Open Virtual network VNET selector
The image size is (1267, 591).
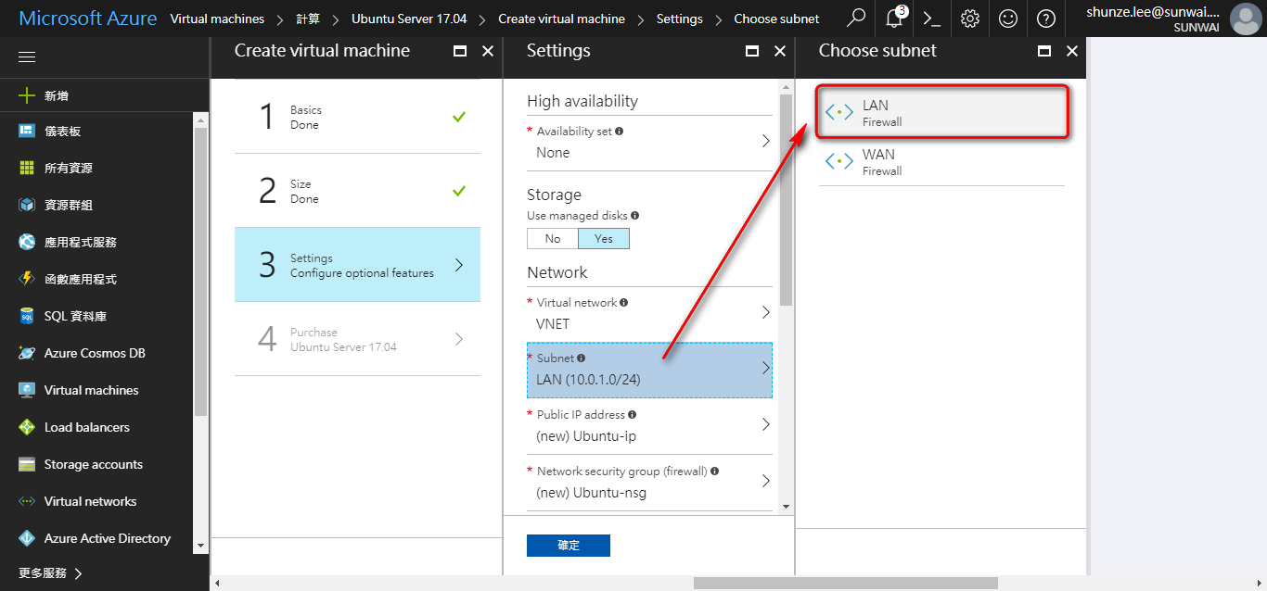tap(649, 314)
